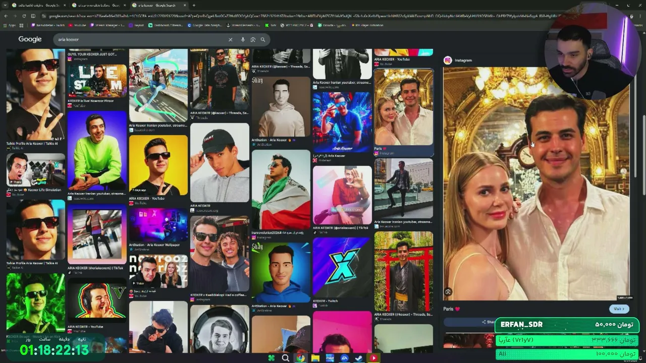The image size is (646, 363).
Task: Edit the aria keoxer search field
Action: click(141, 39)
